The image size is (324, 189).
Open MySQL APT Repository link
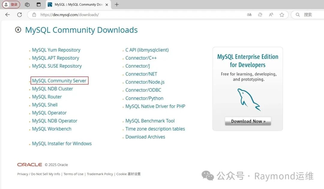click(55, 58)
